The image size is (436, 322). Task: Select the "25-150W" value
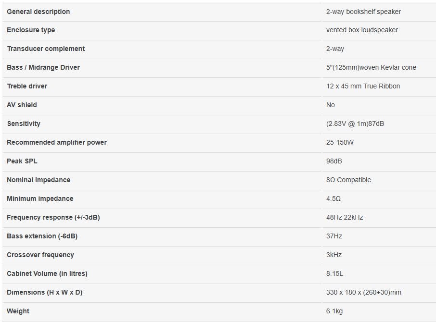[x=340, y=142]
